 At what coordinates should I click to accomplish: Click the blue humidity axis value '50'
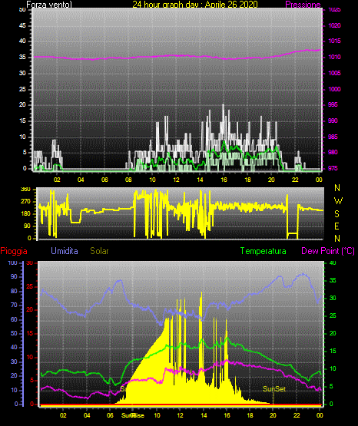pyautogui.click(x=14, y=333)
